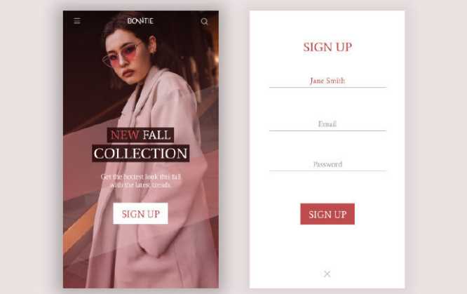
Task: Submit with the red SIGN UP button
Action: tap(327, 214)
